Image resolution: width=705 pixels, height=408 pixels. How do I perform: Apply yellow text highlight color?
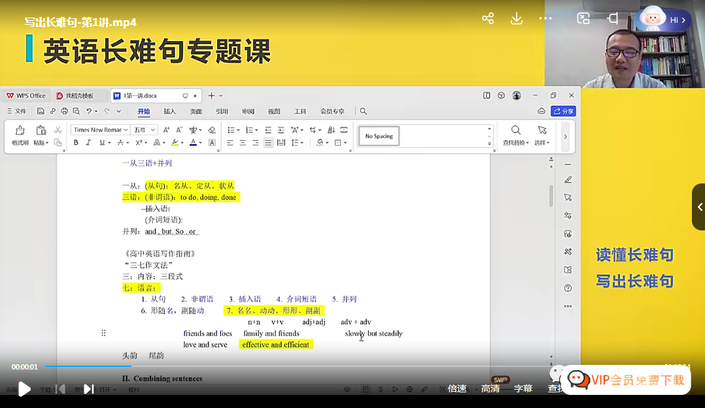pos(175,143)
